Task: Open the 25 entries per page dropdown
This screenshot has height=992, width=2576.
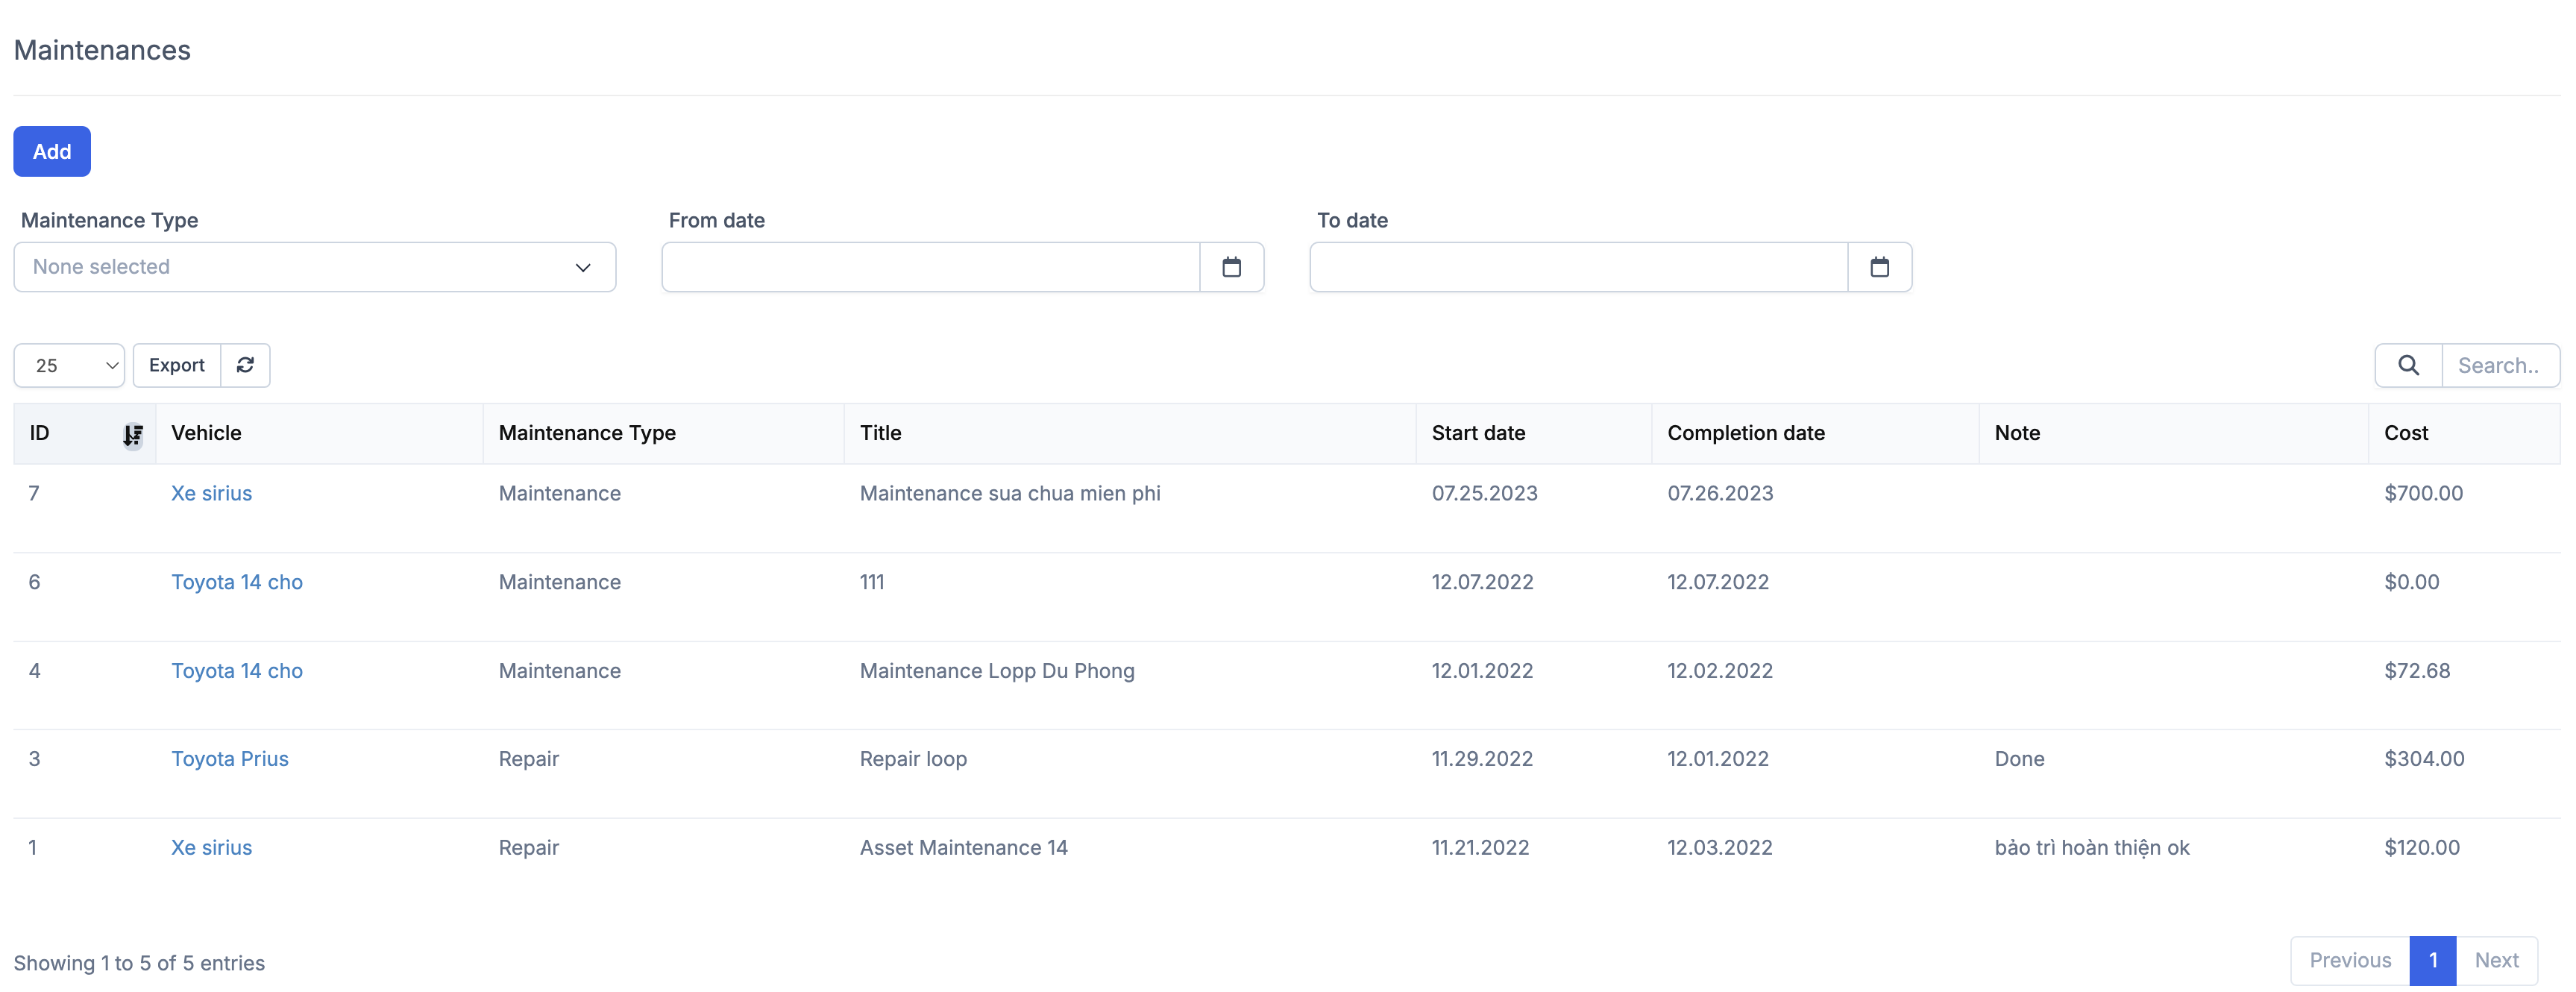Action: tap(69, 365)
